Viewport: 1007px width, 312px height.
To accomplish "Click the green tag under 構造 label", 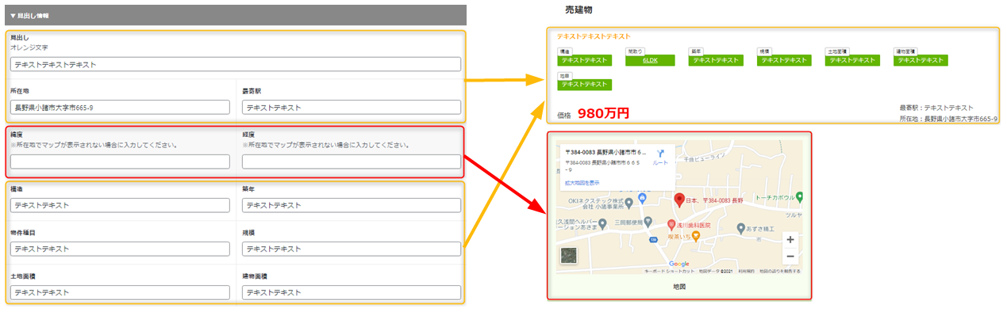I will (x=584, y=60).
